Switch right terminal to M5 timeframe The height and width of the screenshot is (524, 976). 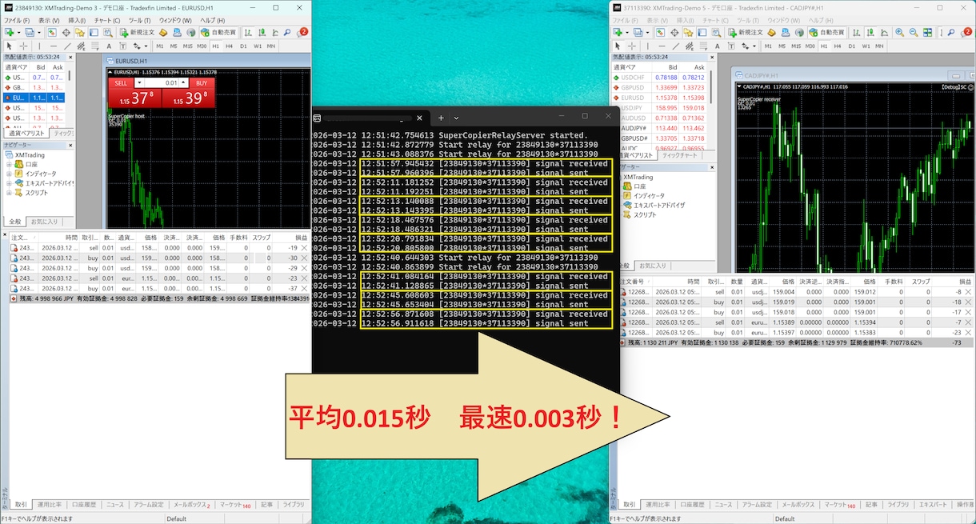[782, 46]
